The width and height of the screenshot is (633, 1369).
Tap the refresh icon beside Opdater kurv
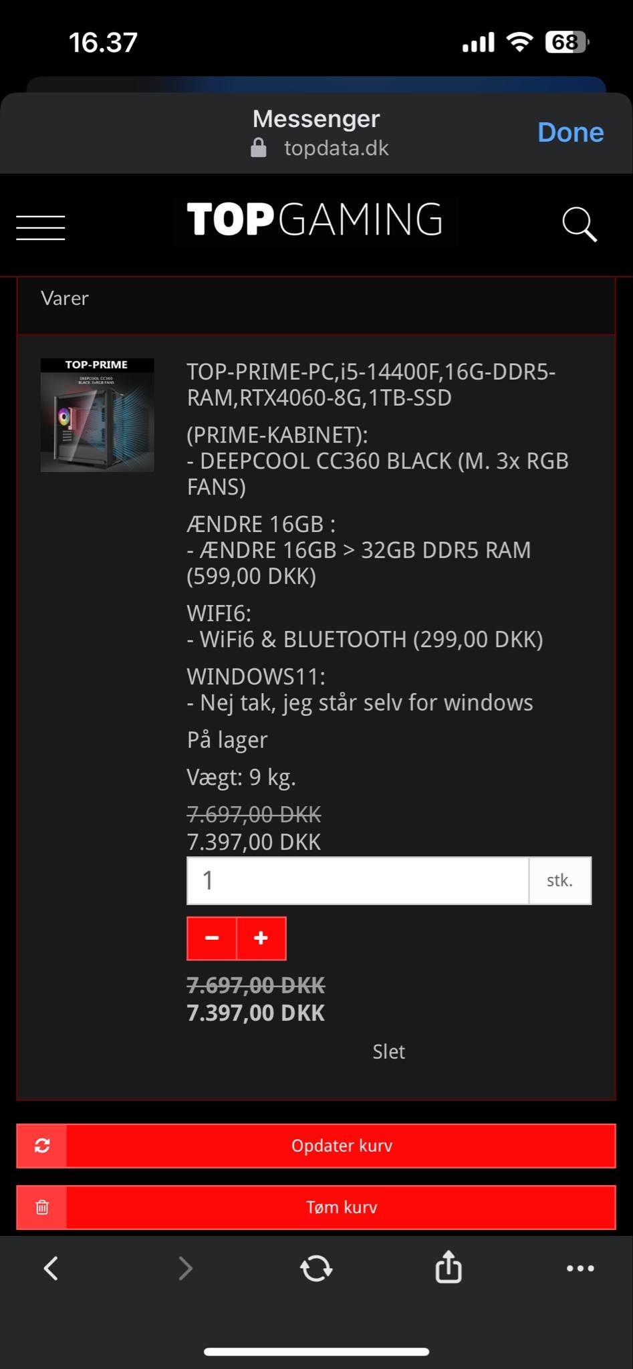click(x=42, y=1146)
